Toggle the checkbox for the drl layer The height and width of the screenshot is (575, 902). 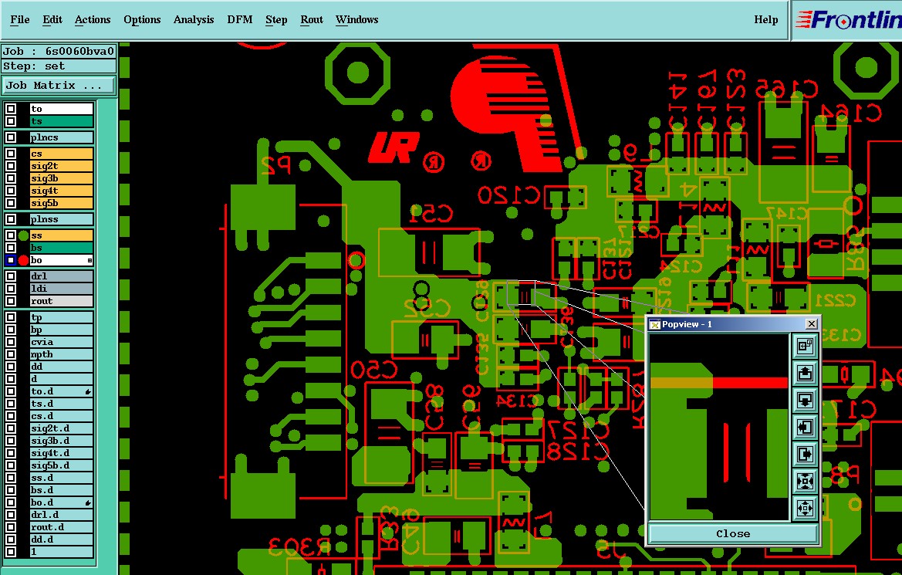10,276
